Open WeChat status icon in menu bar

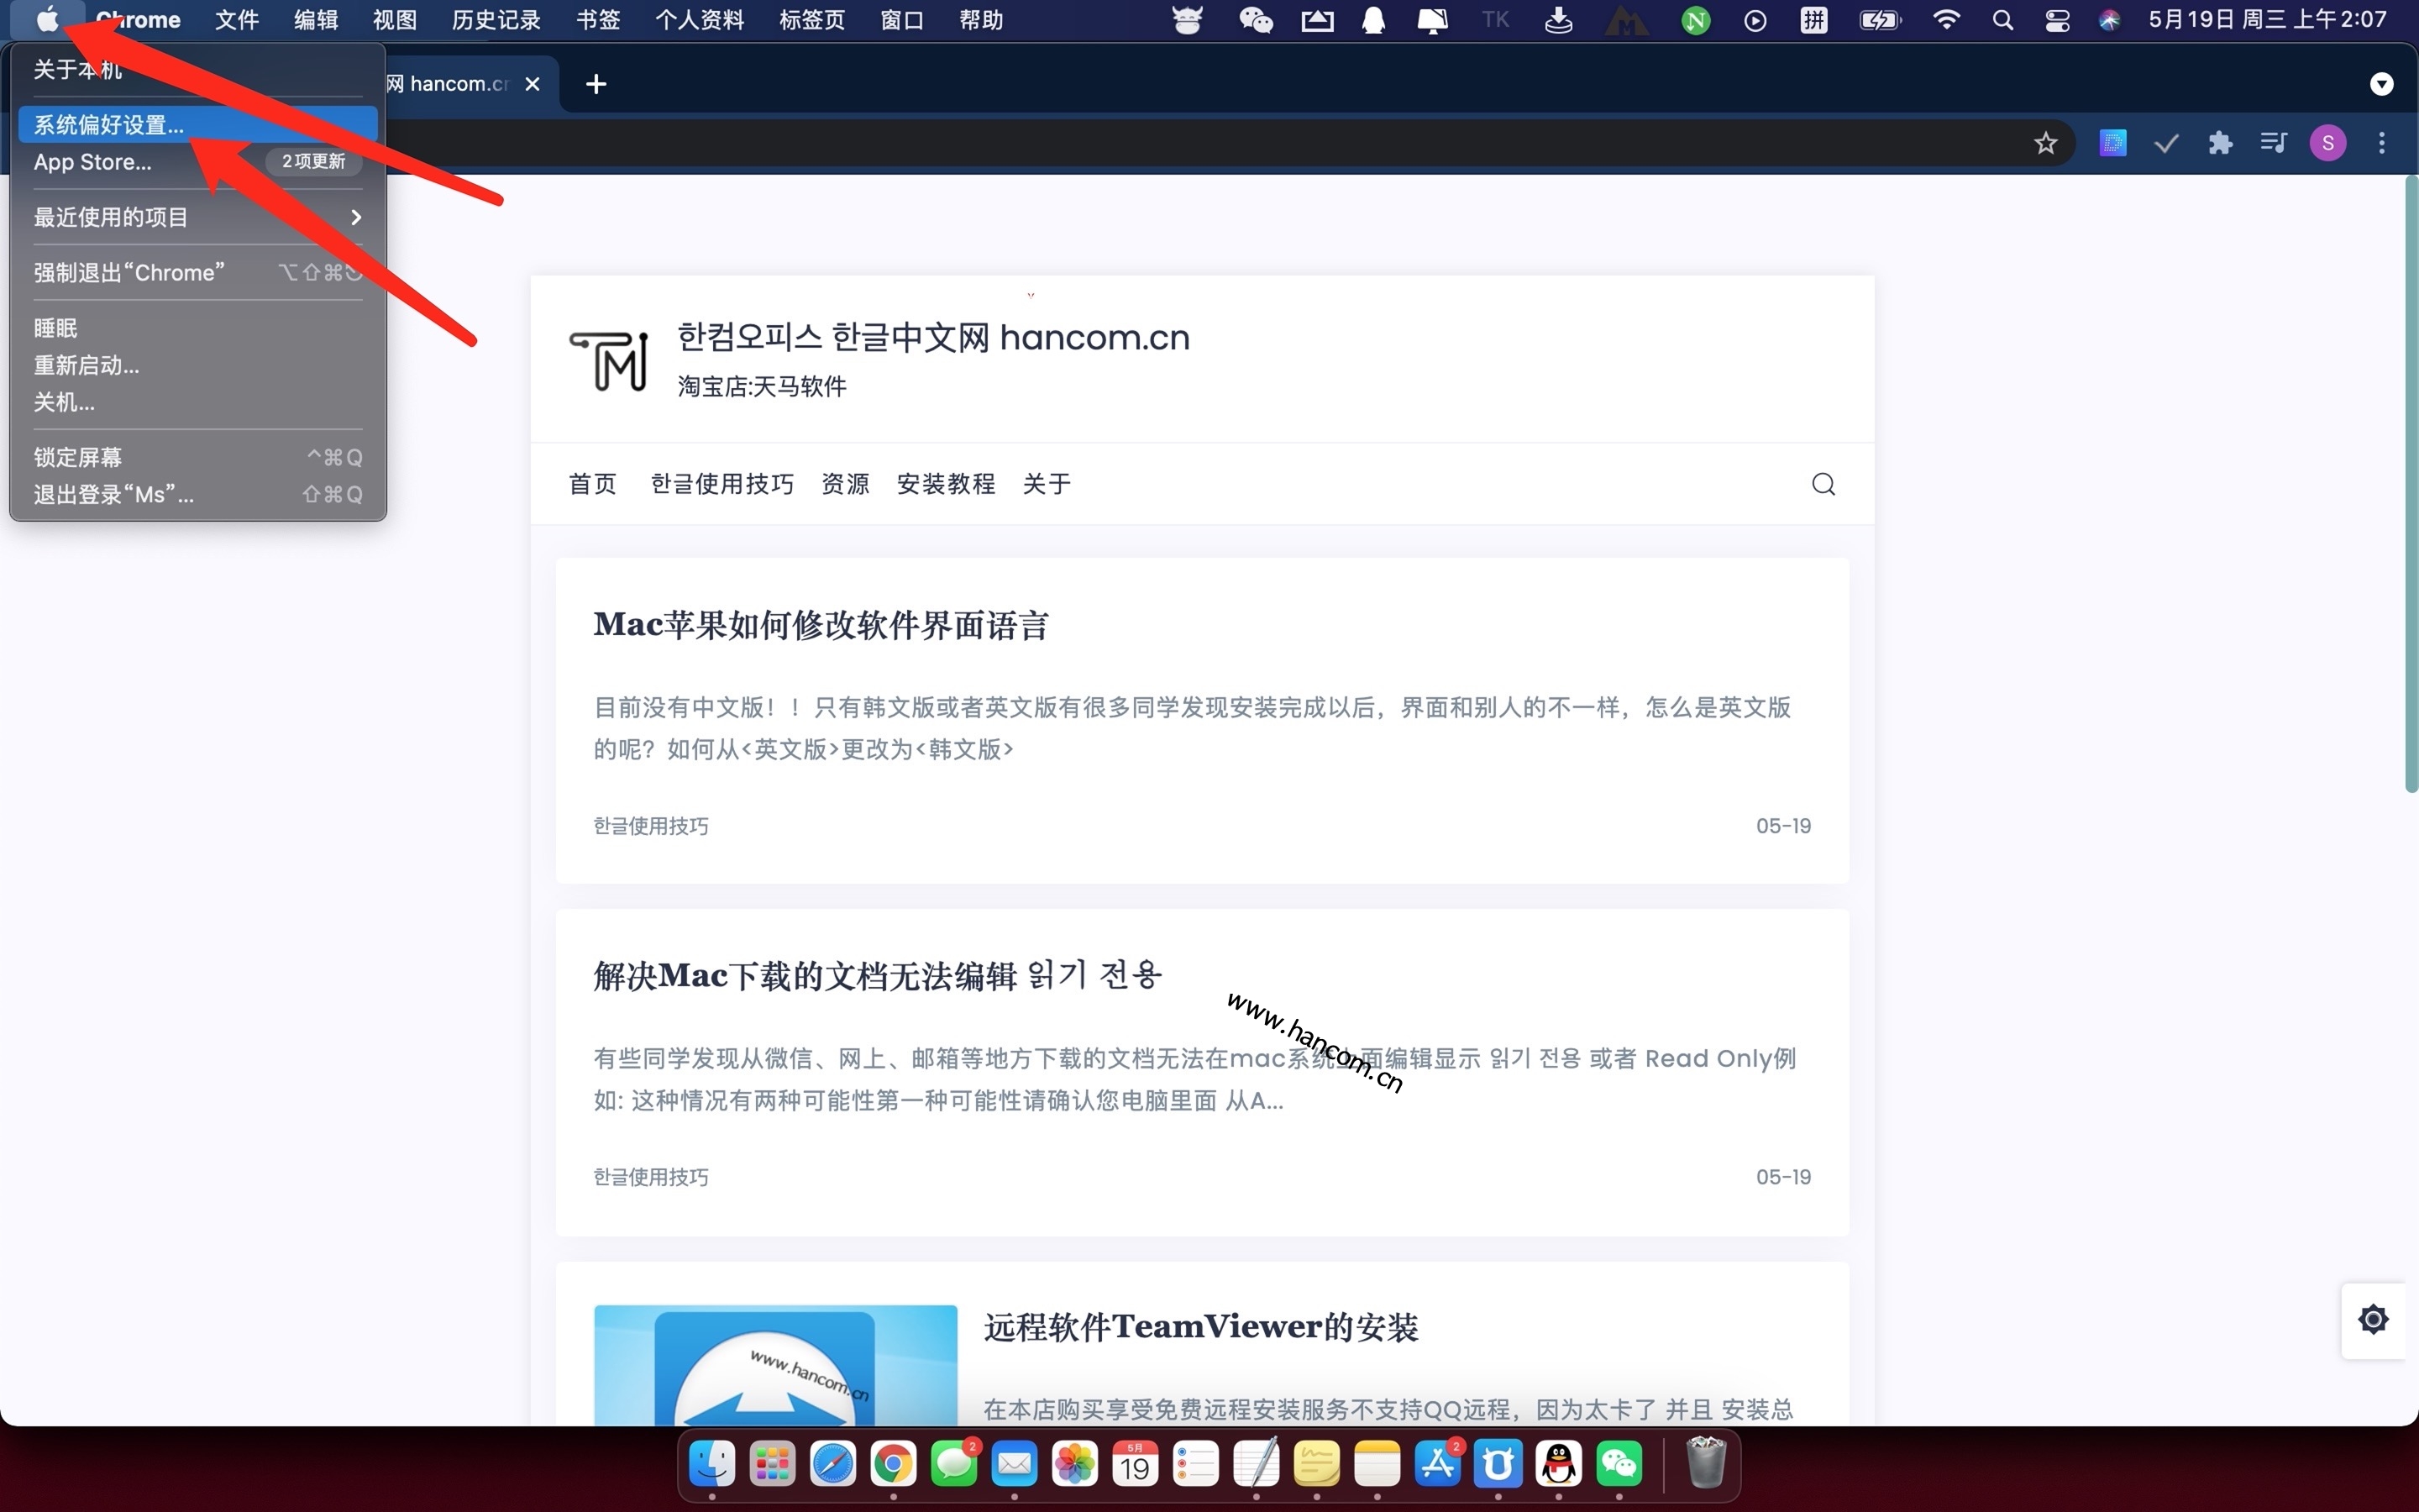(1256, 20)
